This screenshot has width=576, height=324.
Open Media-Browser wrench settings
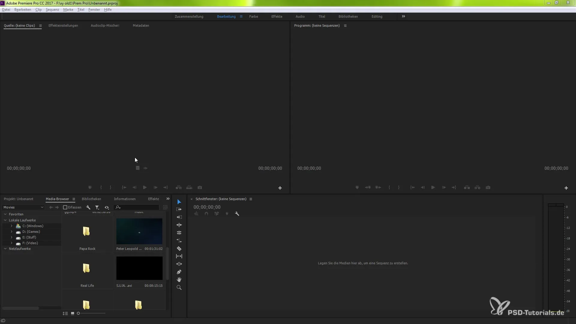pyautogui.click(x=88, y=207)
